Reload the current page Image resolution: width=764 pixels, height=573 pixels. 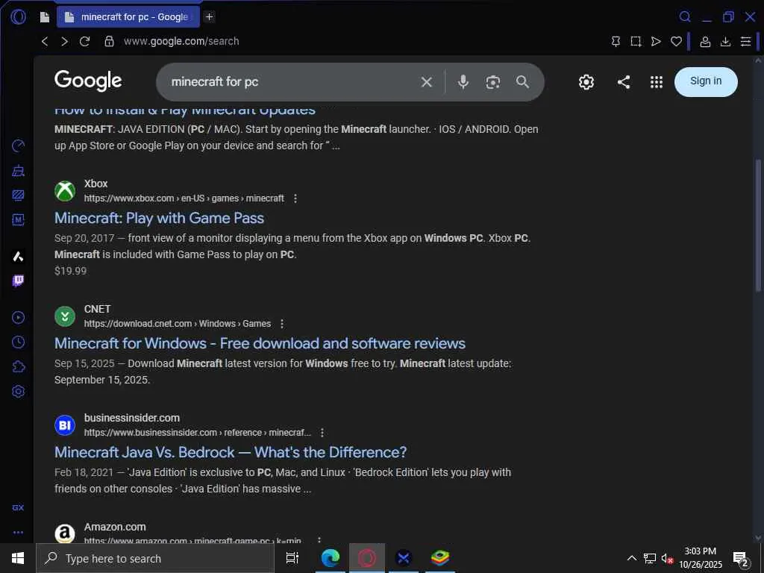(x=85, y=42)
